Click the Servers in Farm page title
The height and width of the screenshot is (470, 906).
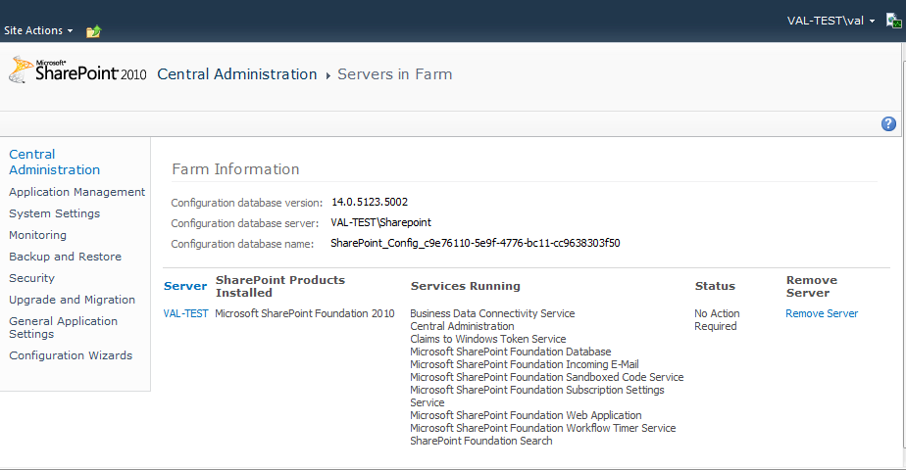point(395,74)
